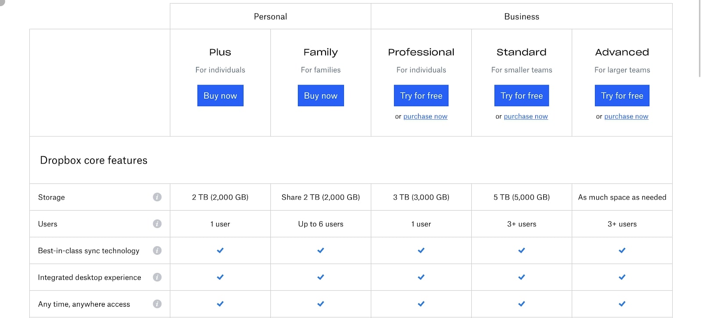Click Professional checkmark in Integrated desktop experience row

coord(421,277)
